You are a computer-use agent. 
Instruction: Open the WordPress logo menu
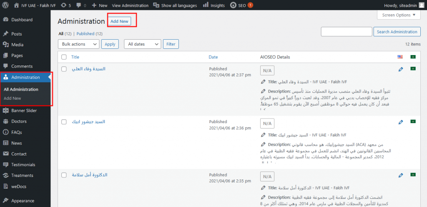(6, 5)
